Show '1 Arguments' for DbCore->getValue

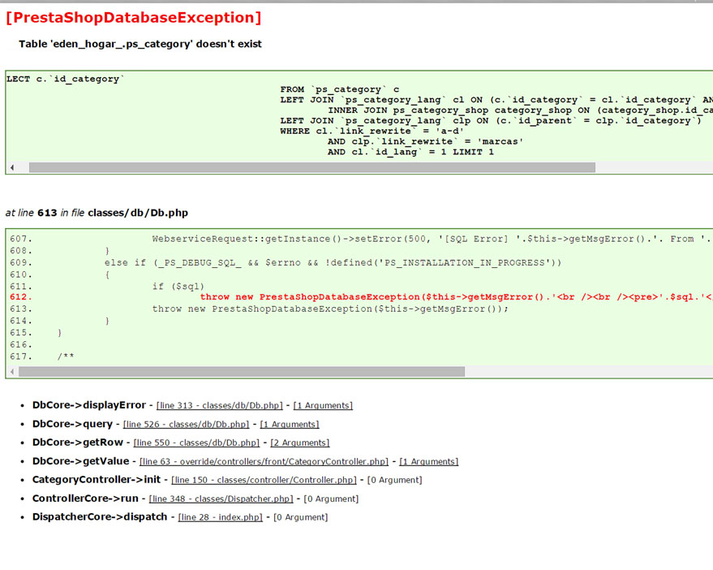click(x=429, y=462)
